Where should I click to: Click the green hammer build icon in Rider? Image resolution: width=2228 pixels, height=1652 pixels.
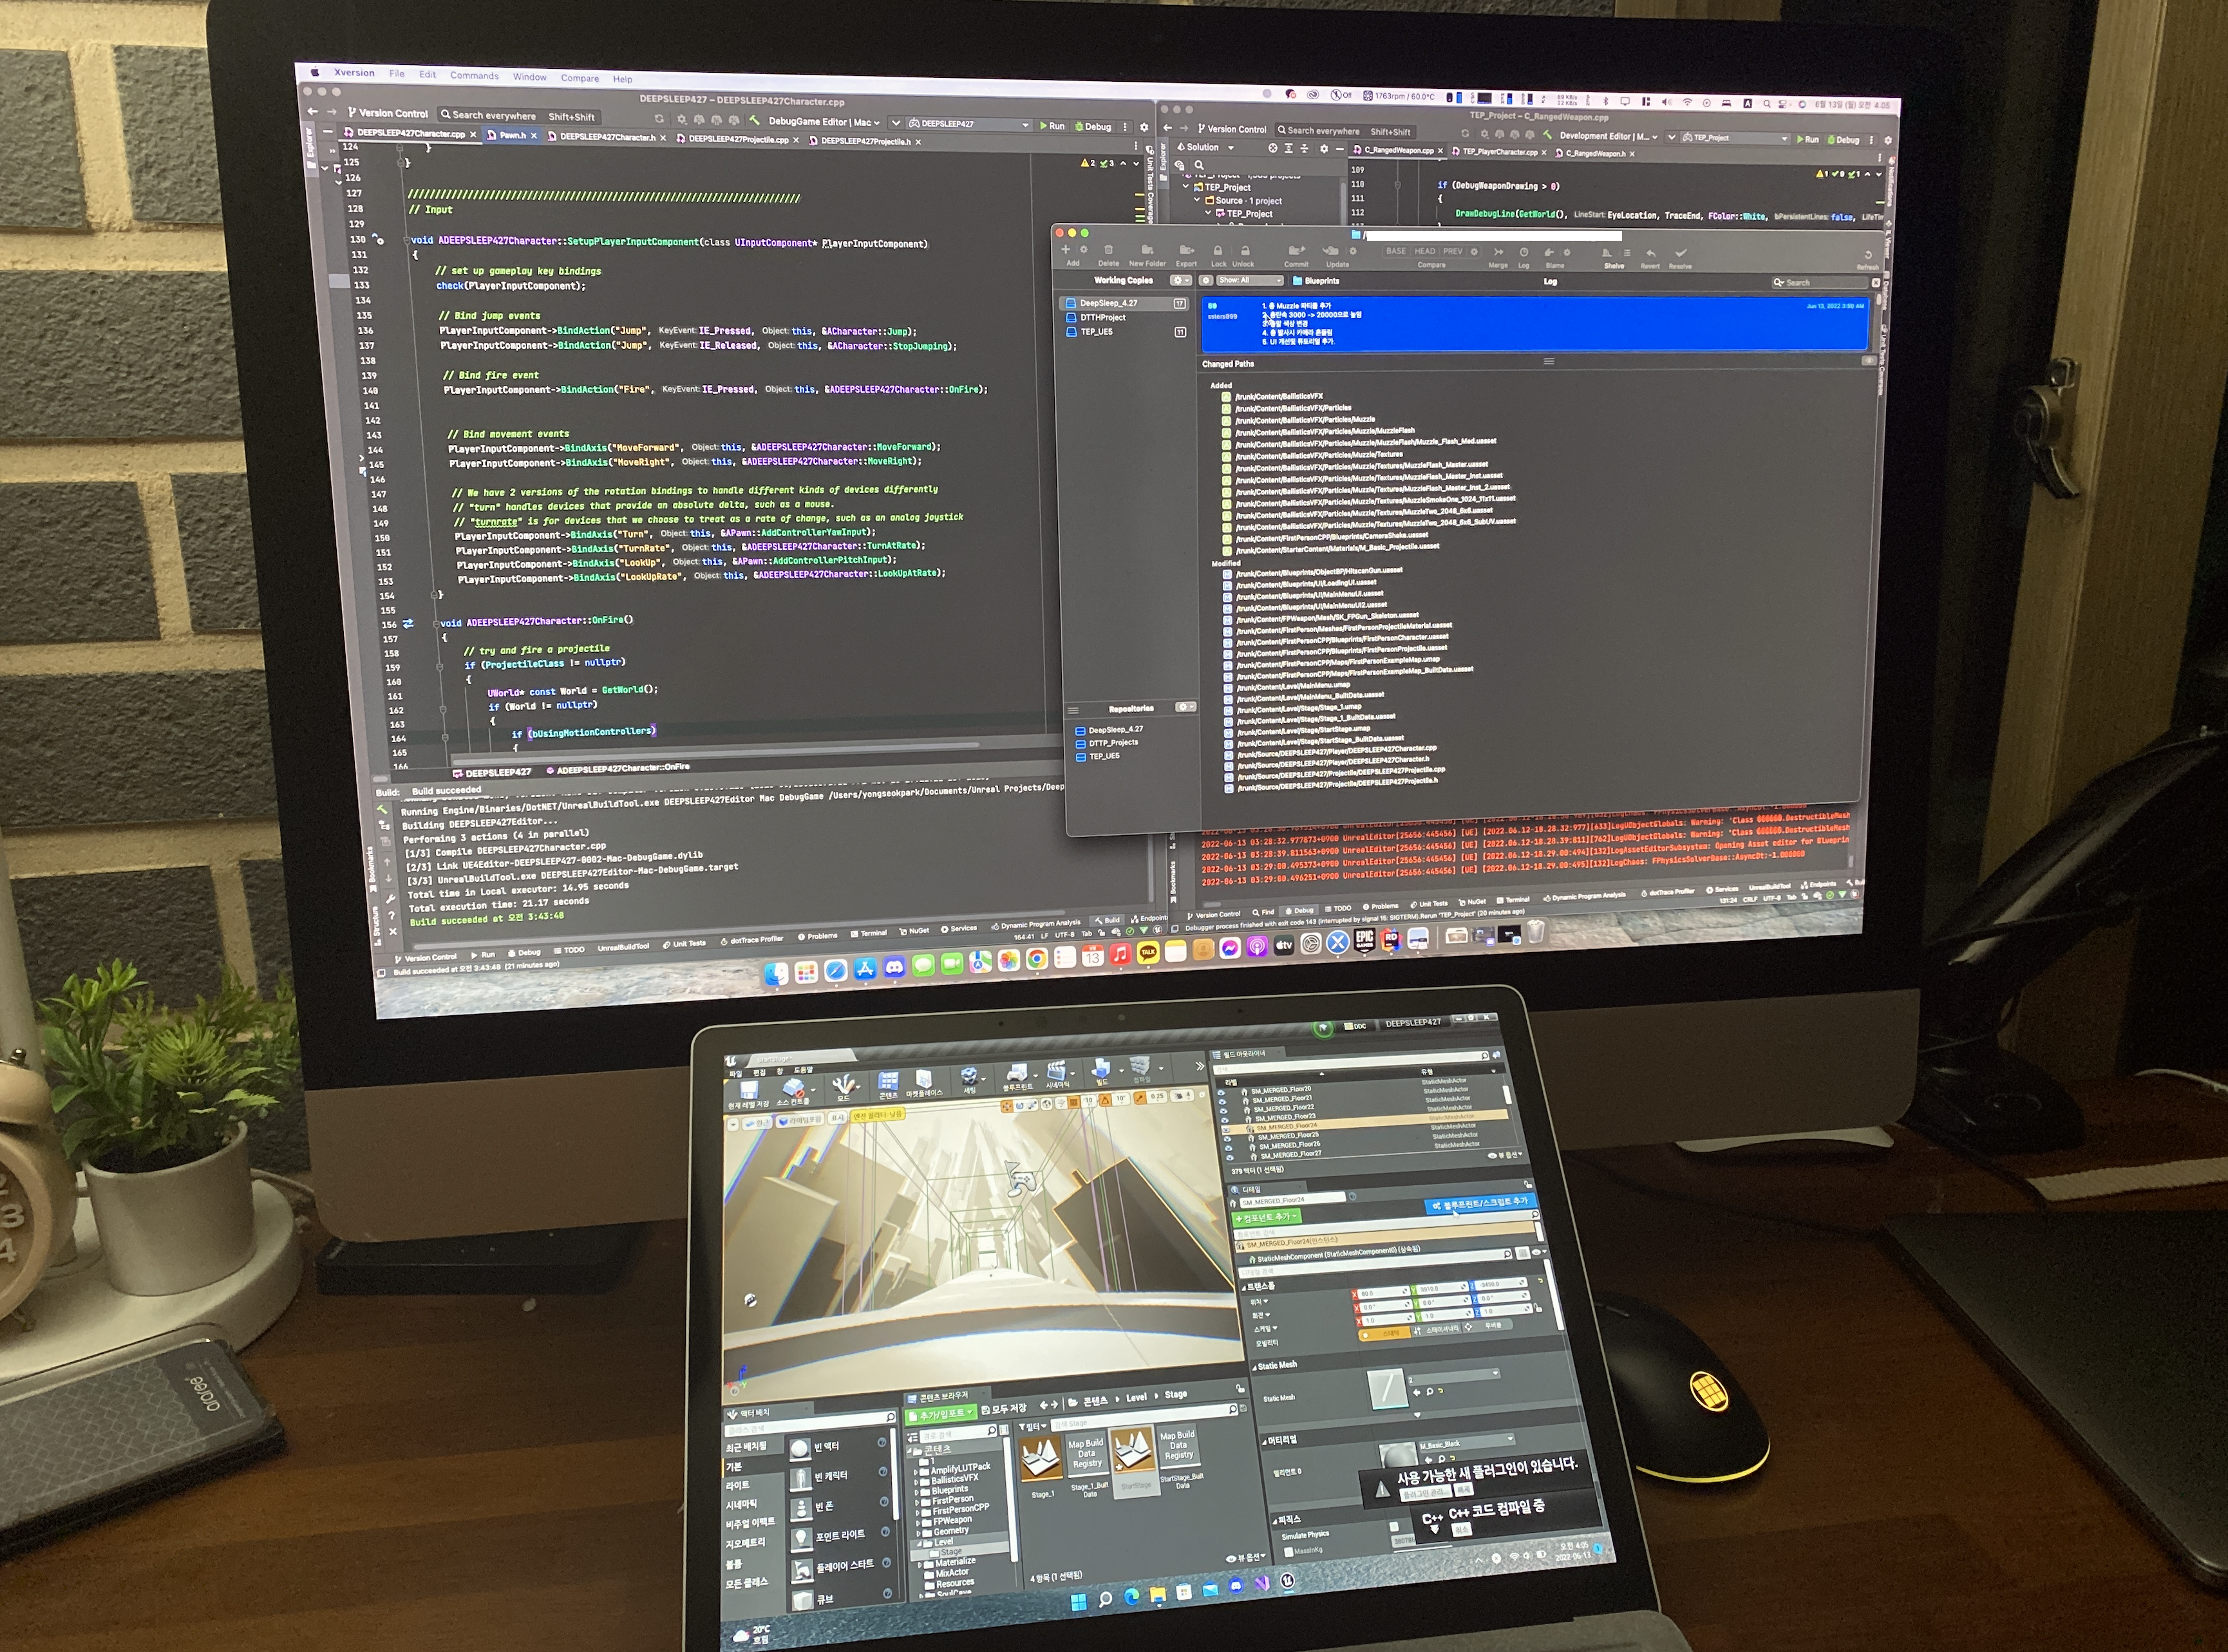[754, 121]
